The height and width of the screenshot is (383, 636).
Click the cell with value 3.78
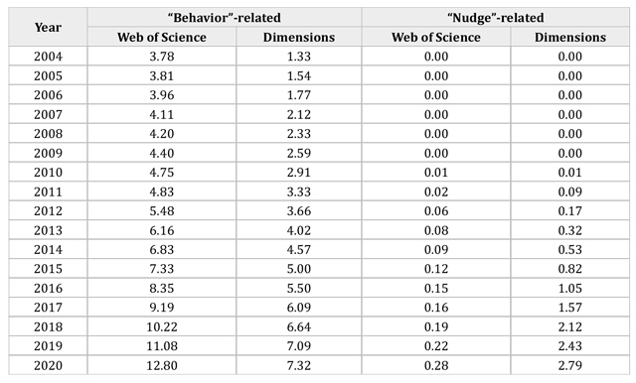162,57
